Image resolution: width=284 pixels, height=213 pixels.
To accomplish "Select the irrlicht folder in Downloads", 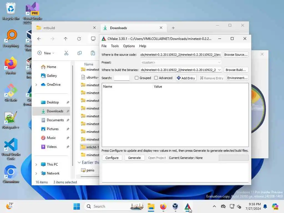I will (x=90, y=147).
